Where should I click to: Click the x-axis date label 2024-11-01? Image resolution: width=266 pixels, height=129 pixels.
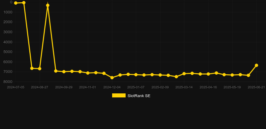(88, 87)
